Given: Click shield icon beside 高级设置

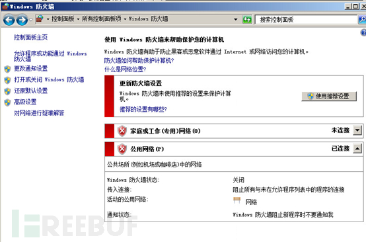Looking at the screenshot, I should pos(7,102).
